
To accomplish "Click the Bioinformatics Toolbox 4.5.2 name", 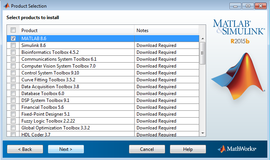I will pos(50,52).
